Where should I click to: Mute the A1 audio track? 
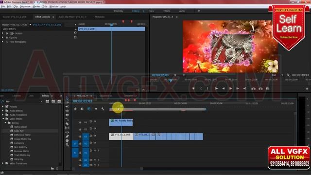(x=95, y=150)
